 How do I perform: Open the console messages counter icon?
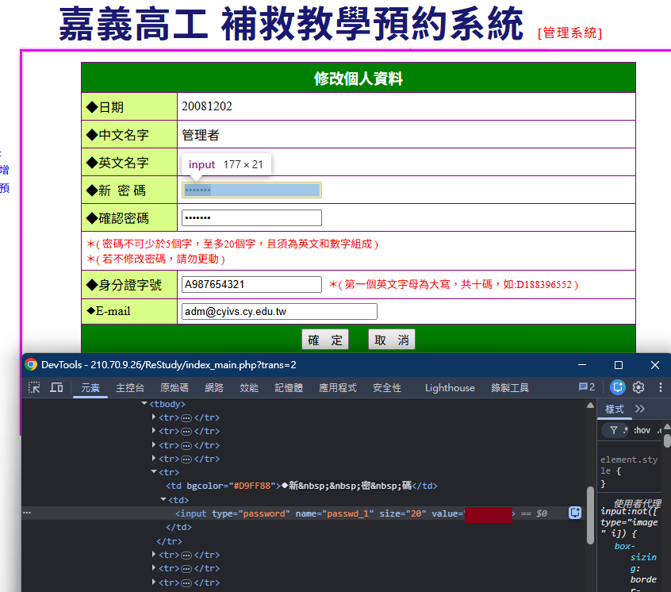pyautogui.click(x=587, y=387)
